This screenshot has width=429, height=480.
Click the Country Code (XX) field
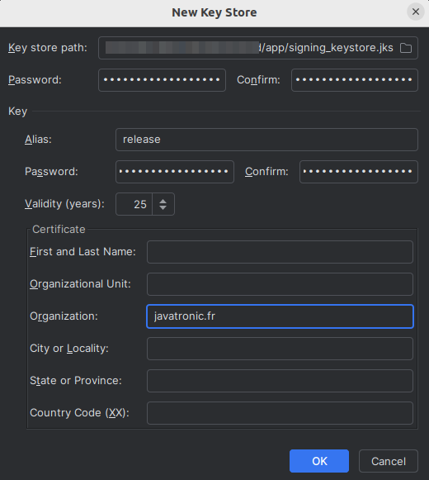[x=280, y=413]
